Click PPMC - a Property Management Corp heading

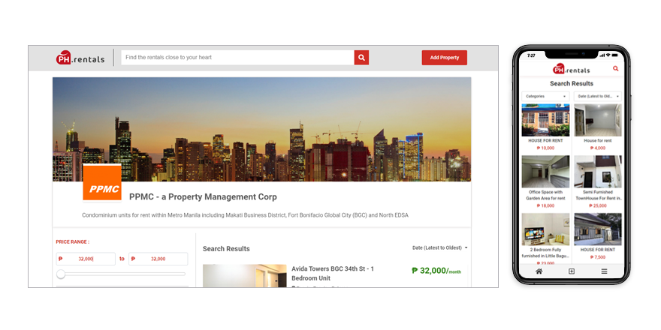[203, 196]
